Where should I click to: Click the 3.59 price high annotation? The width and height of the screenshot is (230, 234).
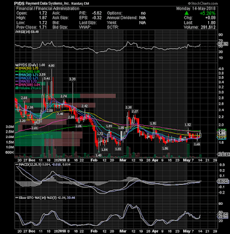[42, 74]
